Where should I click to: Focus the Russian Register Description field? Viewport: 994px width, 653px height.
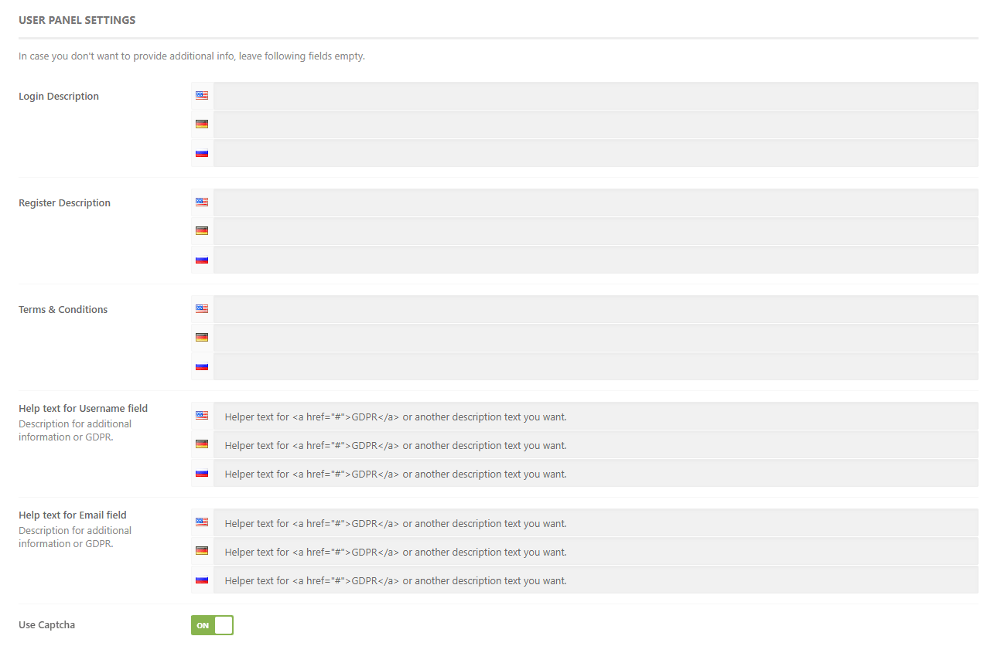pos(596,260)
